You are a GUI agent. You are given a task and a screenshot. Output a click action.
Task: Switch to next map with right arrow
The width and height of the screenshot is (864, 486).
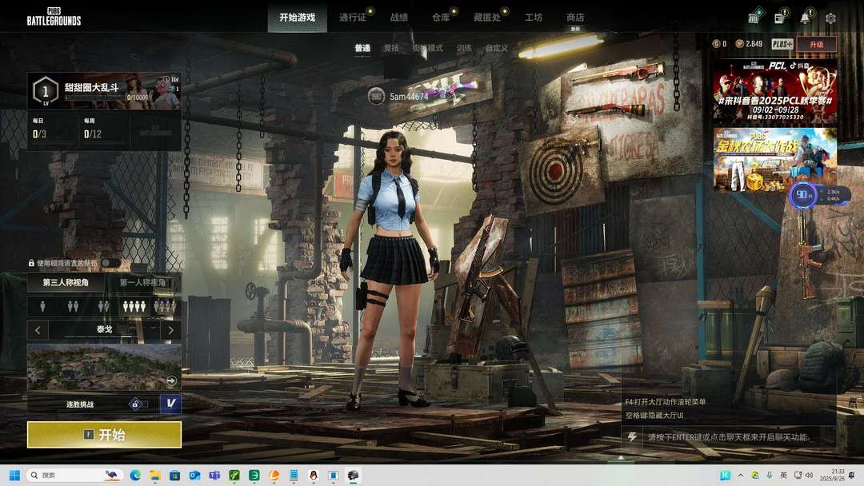171,330
